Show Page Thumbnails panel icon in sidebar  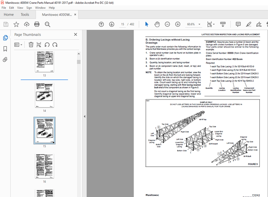[5, 38]
